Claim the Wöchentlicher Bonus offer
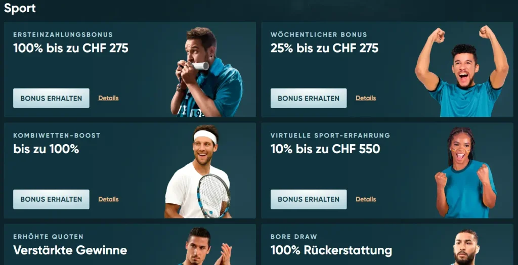518x265 pixels. 309,98
